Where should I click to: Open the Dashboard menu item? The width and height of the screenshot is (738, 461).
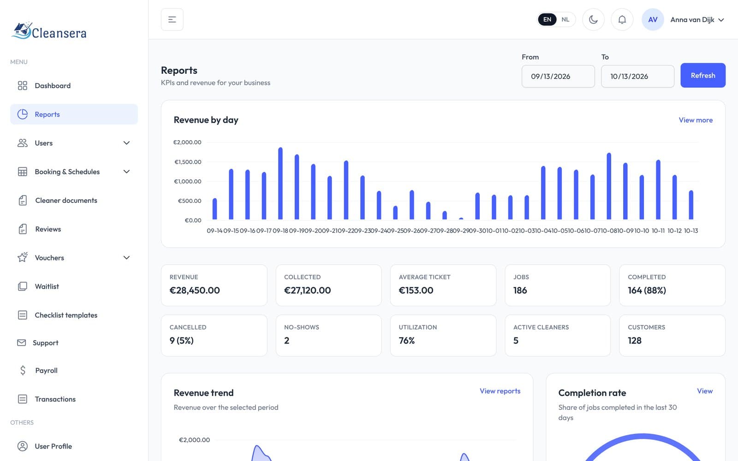point(74,86)
